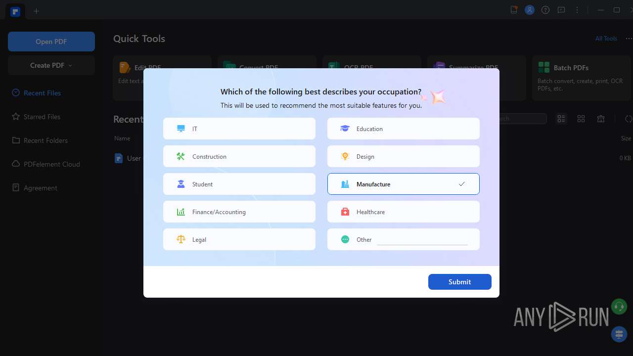This screenshot has width=633, height=356.
Task: Click the Recent Folders folder icon
Action: 16,140
